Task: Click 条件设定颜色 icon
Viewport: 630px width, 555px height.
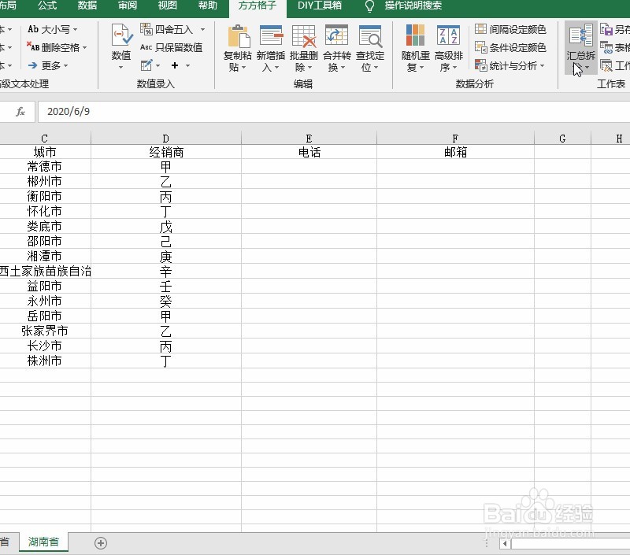Action: click(x=480, y=47)
